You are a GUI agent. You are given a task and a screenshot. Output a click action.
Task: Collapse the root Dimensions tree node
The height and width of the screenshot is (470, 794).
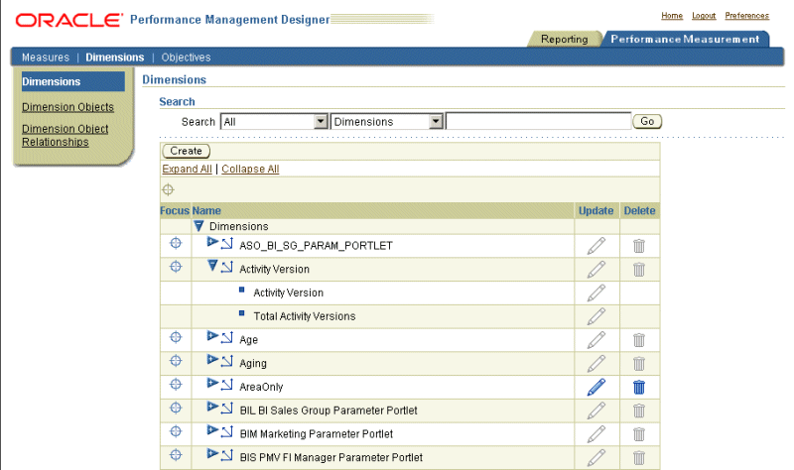point(198,226)
